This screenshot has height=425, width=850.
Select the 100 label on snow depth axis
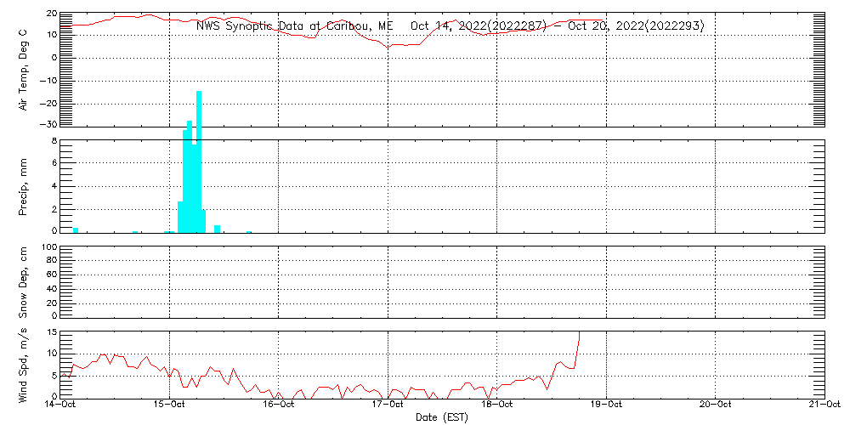click(x=48, y=247)
